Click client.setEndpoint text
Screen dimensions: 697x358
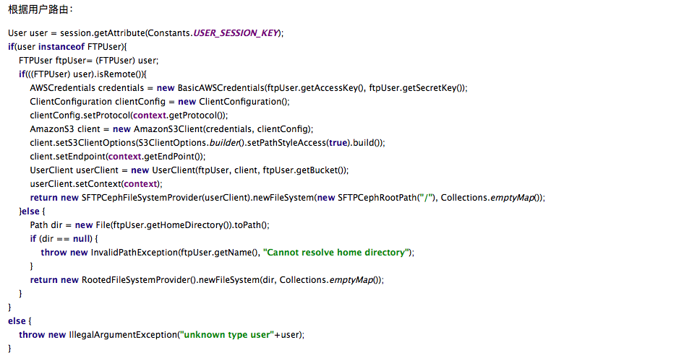click(67, 157)
